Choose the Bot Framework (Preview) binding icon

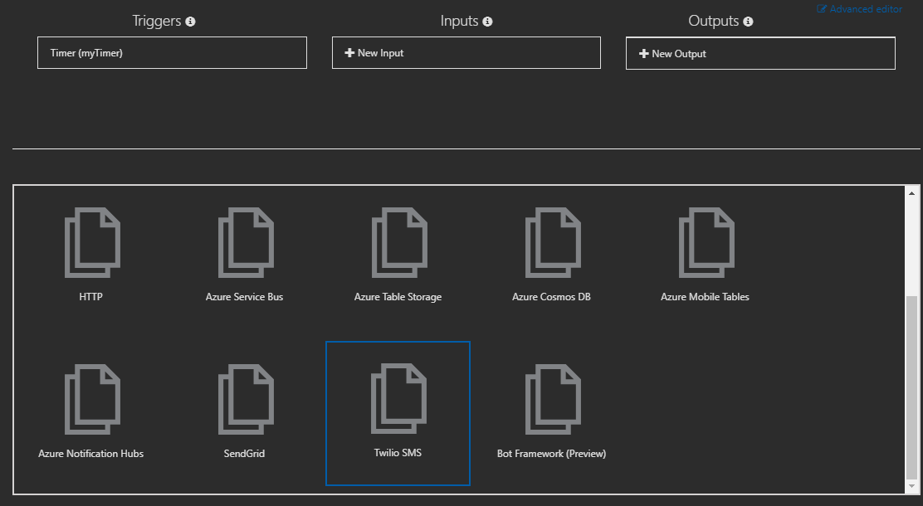tap(554, 400)
